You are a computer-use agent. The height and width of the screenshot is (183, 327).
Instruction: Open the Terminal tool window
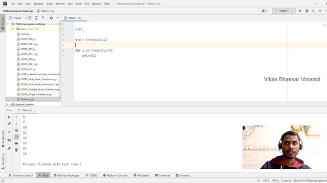pyautogui.click(x=162, y=175)
